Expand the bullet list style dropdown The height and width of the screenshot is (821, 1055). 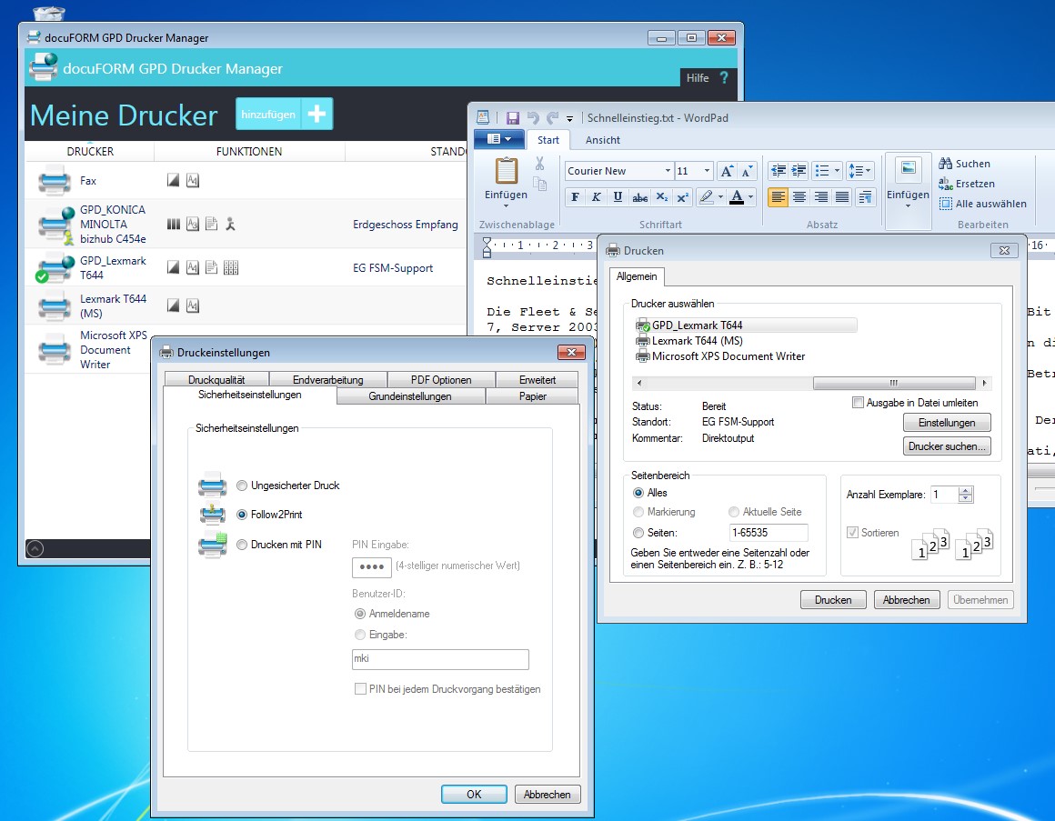[x=836, y=171]
